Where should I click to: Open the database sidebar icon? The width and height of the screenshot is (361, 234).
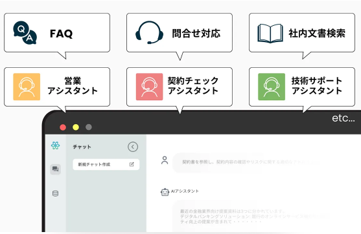click(55, 193)
